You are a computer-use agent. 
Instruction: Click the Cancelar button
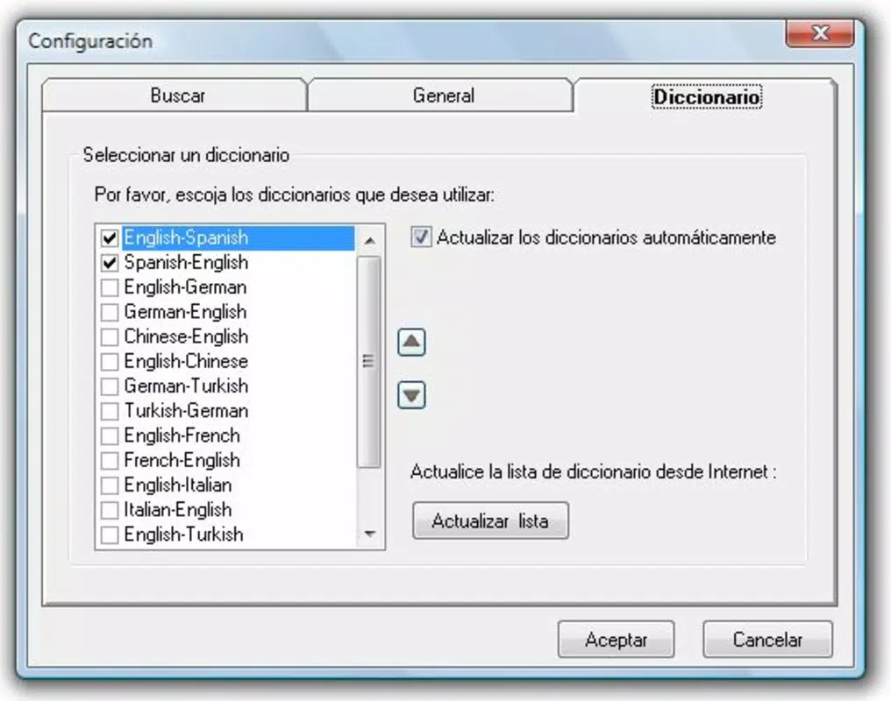(767, 640)
